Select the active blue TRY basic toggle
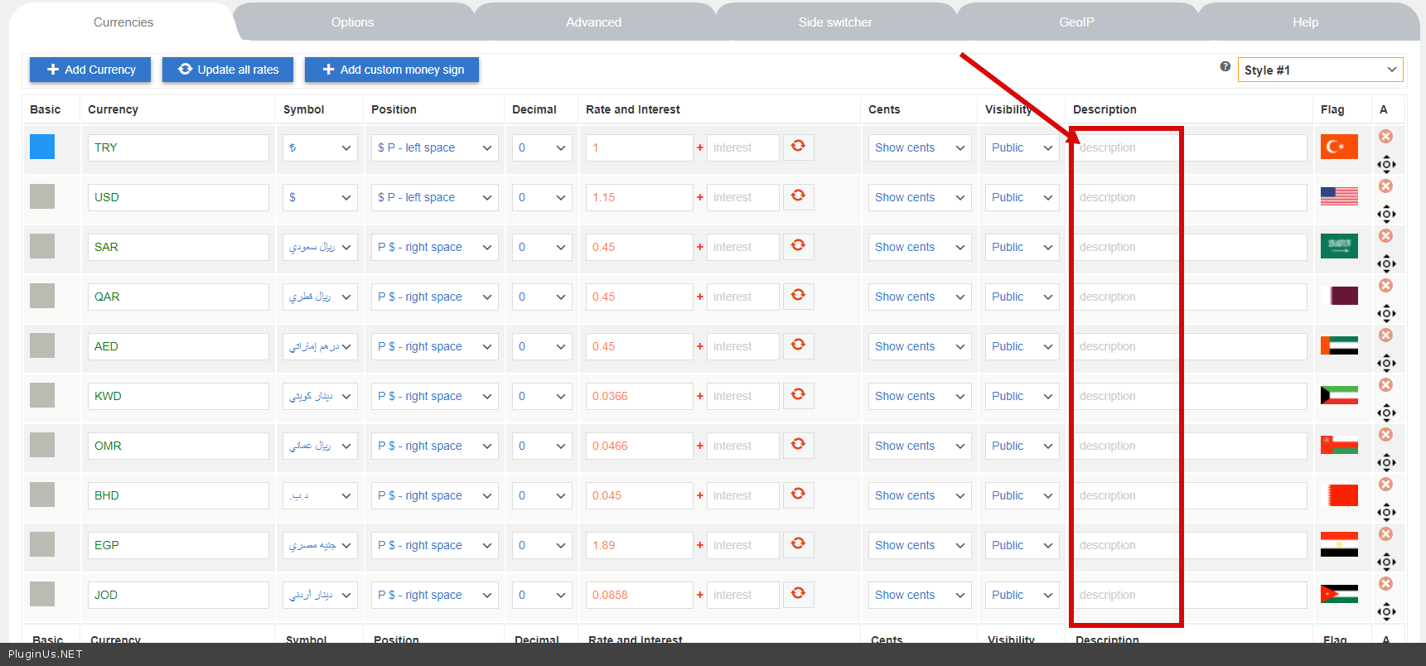The image size is (1426, 666). pyautogui.click(x=42, y=147)
